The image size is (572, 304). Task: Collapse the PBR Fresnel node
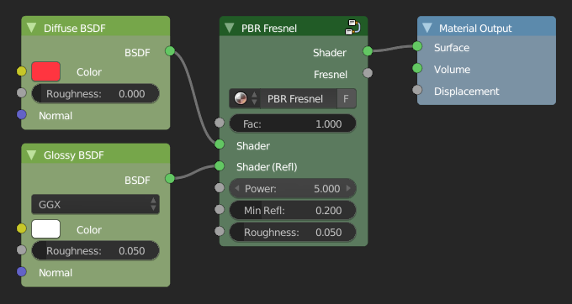230,28
